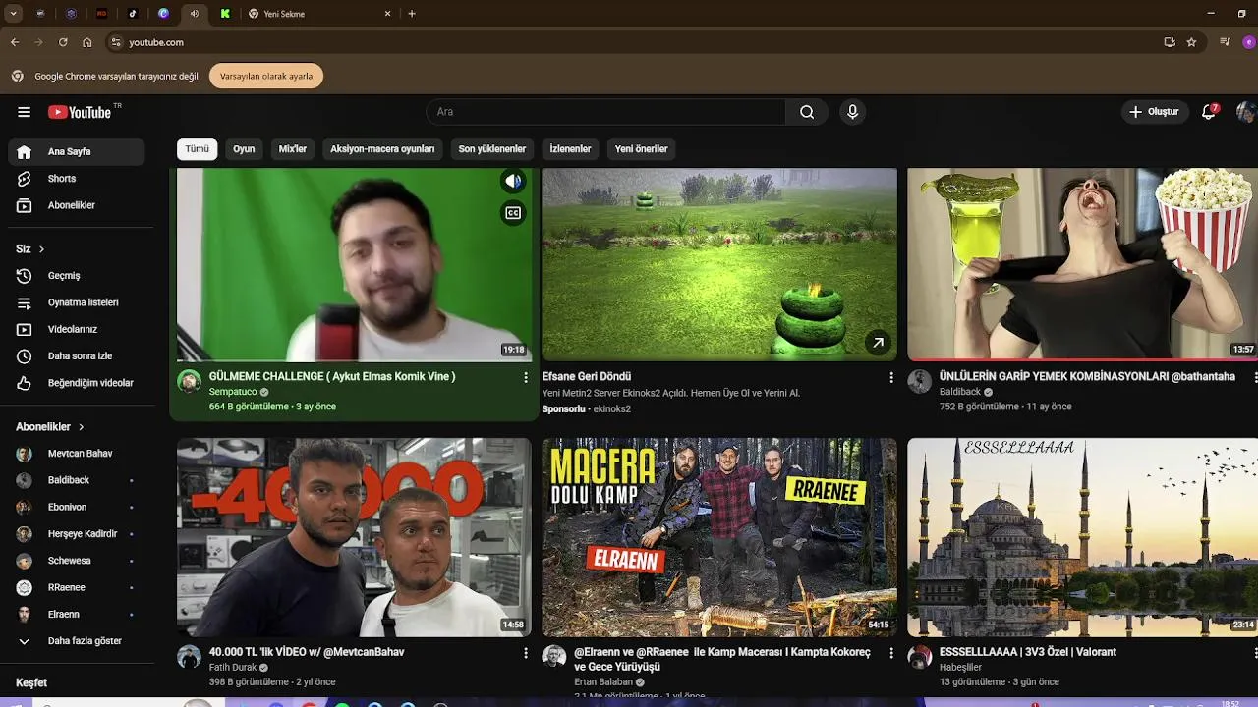The width and height of the screenshot is (1258, 707).
Task: Open options menu for GÜLMEME CHALLENGE video
Action: (x=526, y=377)
